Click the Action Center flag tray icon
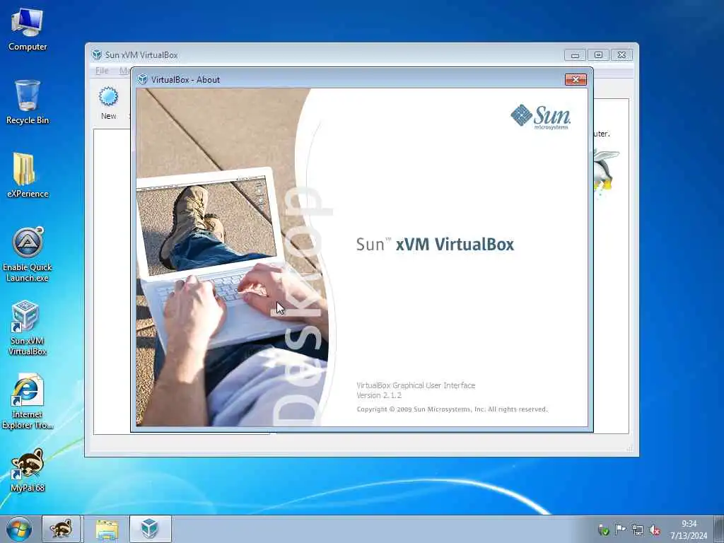 [620, 530]
